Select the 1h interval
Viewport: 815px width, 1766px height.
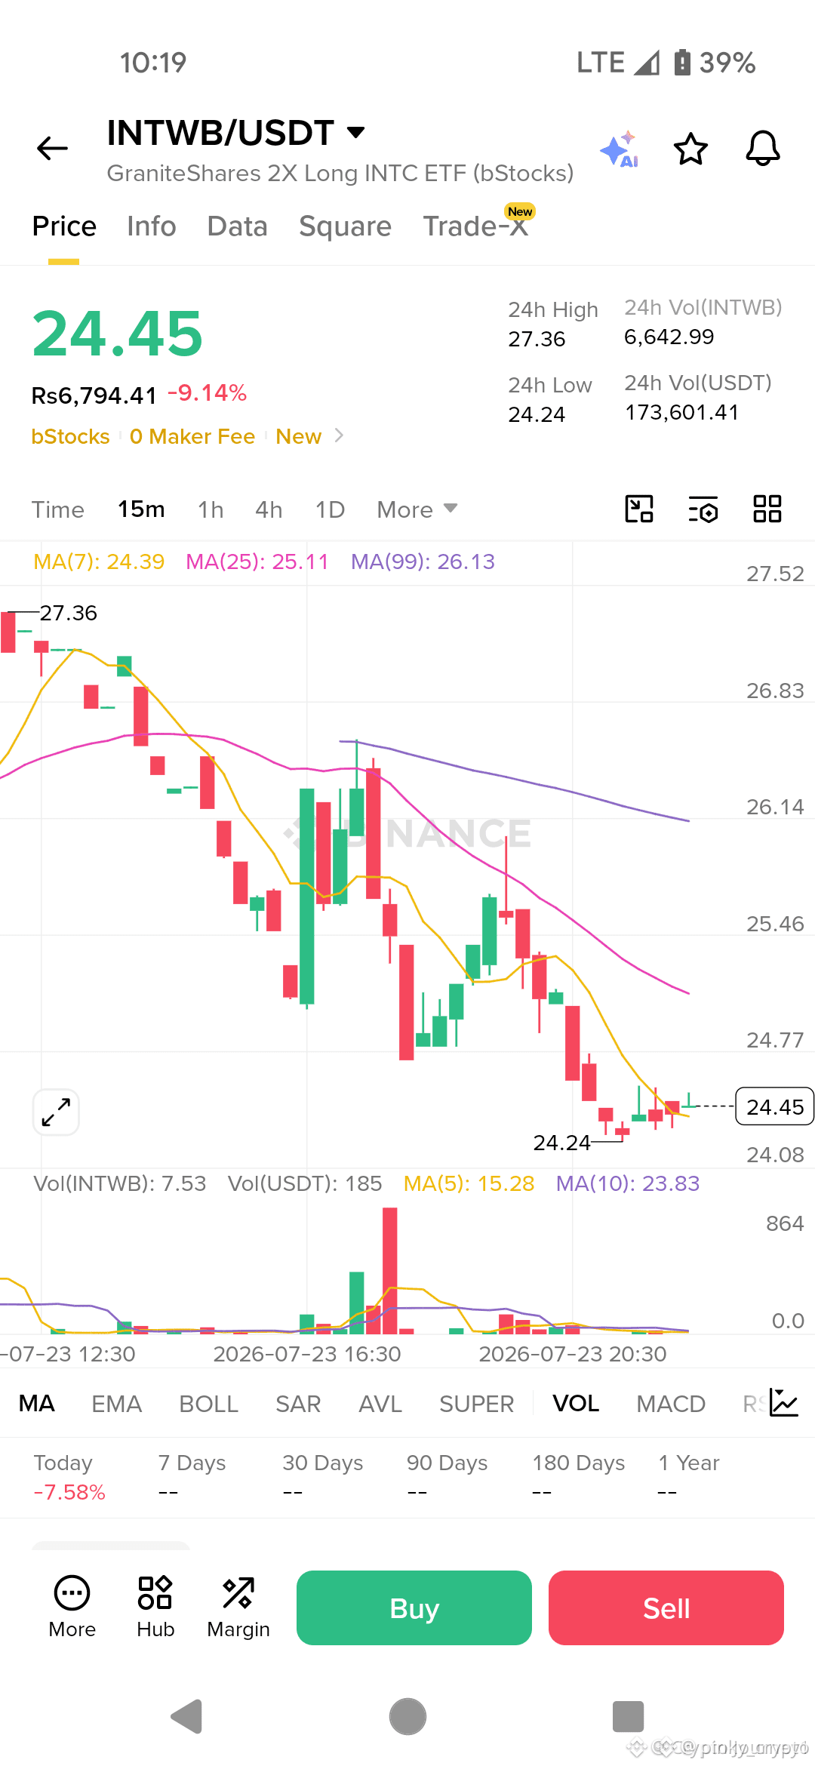coord(211,509)
